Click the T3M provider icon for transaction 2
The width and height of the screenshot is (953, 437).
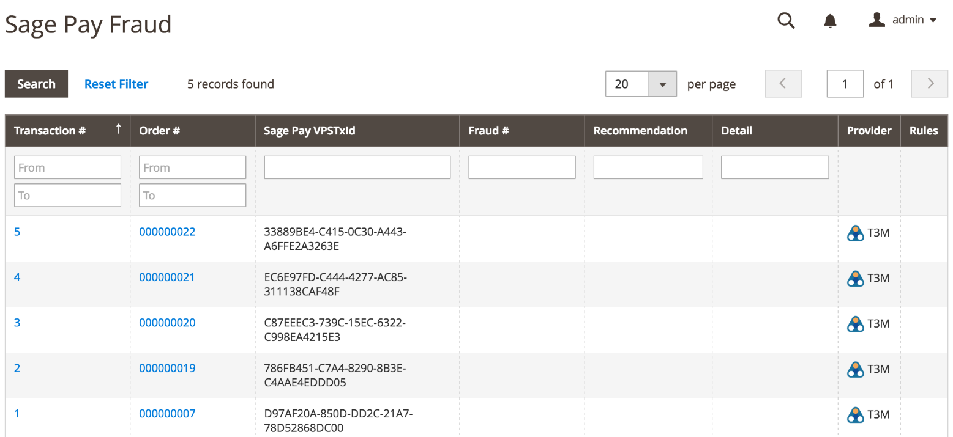[855, 369]
